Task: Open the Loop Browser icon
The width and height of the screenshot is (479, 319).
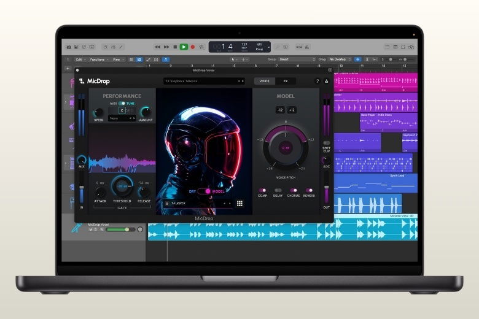Action: pyautogui.click(x=403, y=47)
